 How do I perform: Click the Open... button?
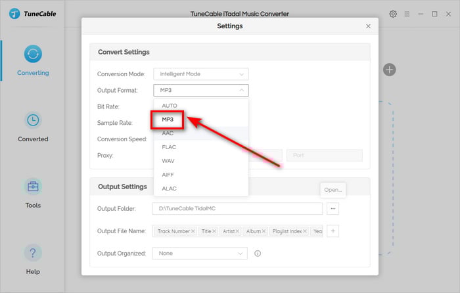(333, 190)
